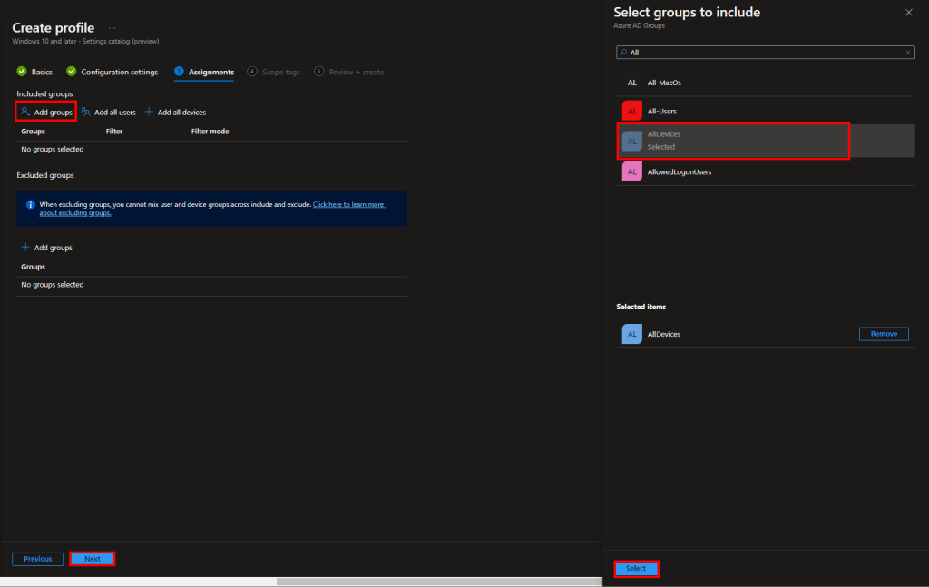Click the info icon in the exclusion notice
The width and height of the screenshot is (929, 587).
30,205
